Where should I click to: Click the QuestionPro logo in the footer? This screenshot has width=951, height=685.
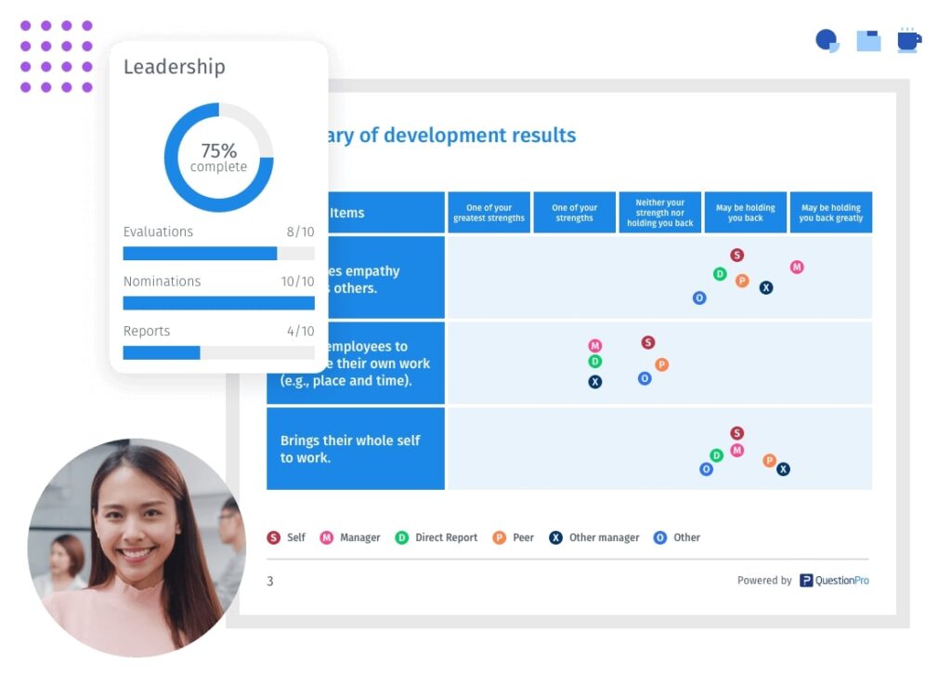pos(834,580)
